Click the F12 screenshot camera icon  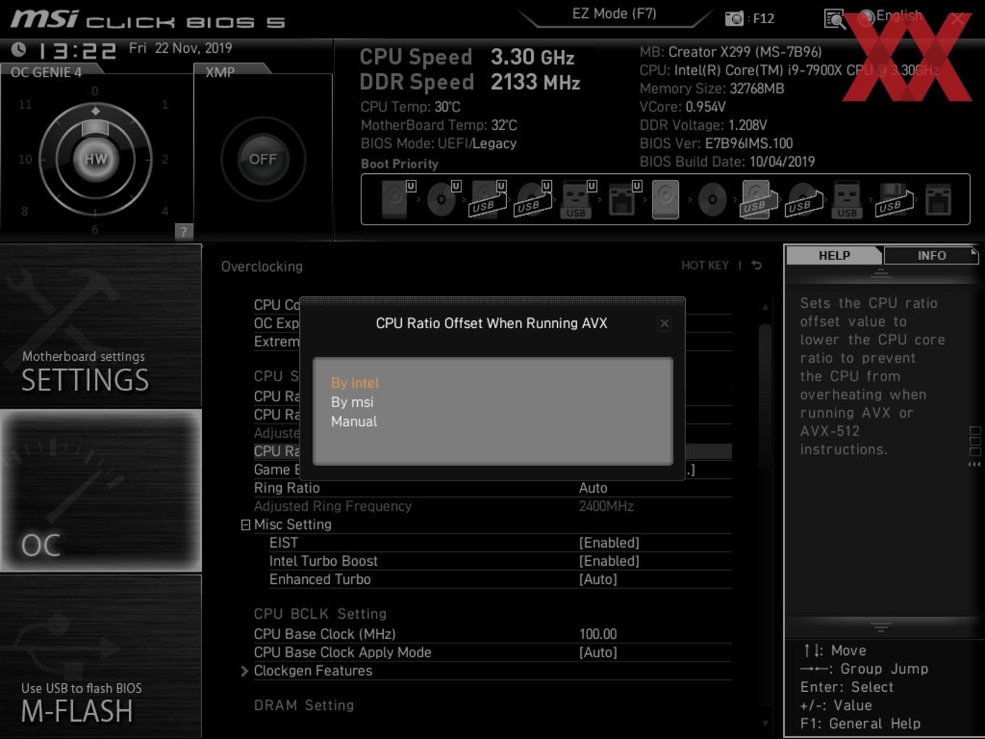(x=734, y=19)
